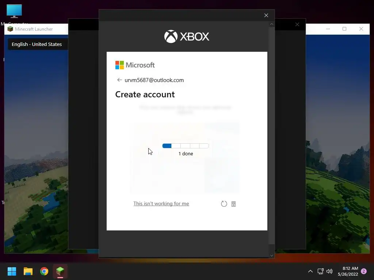The width and height of the screenshot is (374, 280).
Task: Click the "1 done" progress label
Action: click(x=186, y=154)
